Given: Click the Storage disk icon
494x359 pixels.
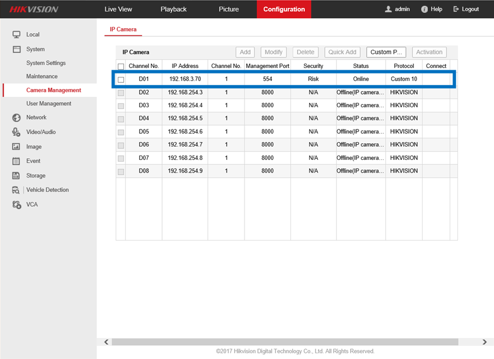Looking at the screenshot, I should 16,175.
